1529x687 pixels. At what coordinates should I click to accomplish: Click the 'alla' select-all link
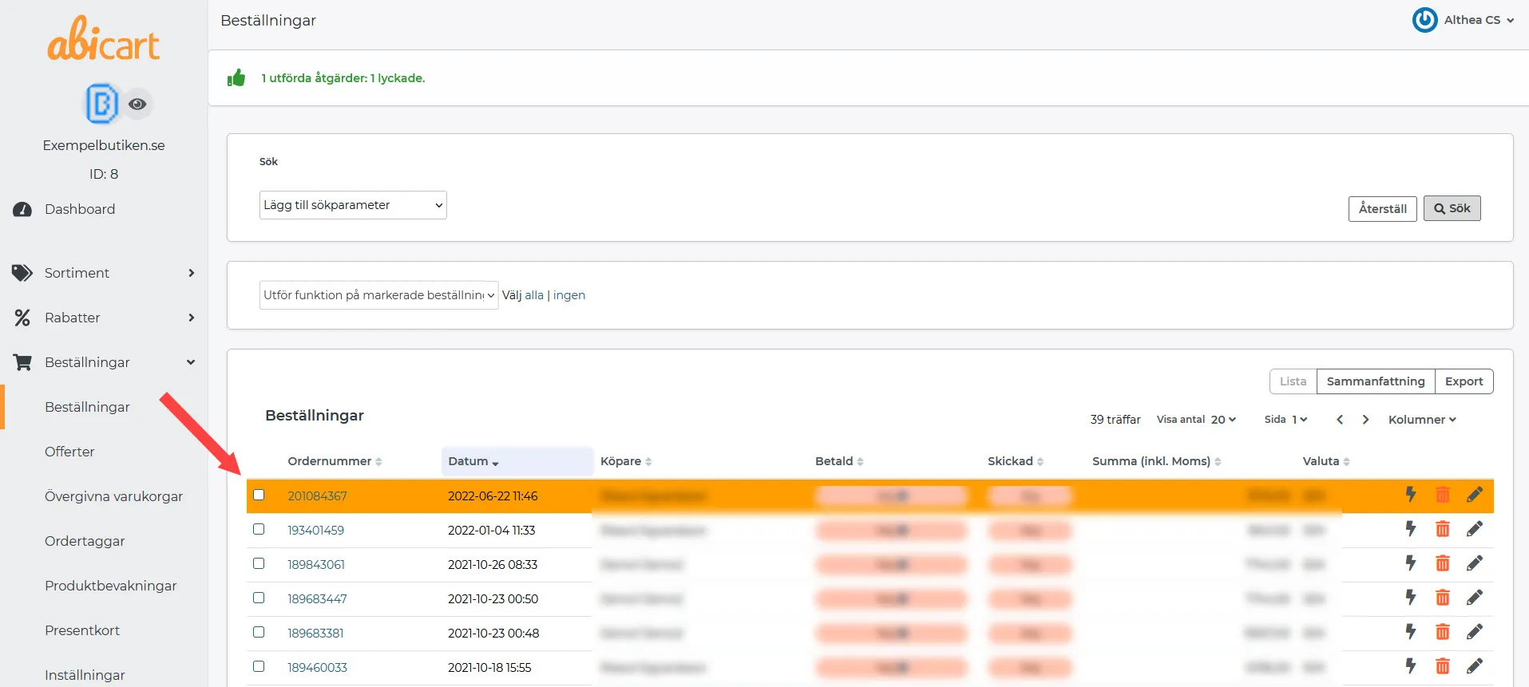[534, 295]
